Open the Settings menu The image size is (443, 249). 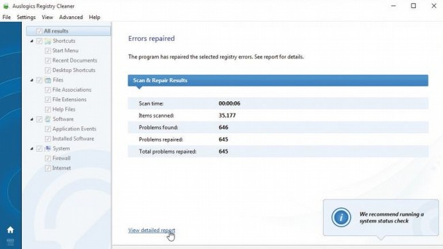pos(26,17)
